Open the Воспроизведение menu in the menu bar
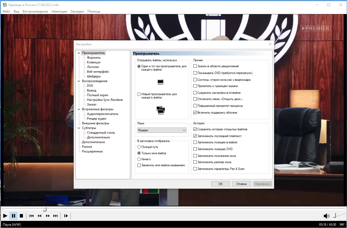The width and height of the screenshot is (347, 228). click(35, 11)
